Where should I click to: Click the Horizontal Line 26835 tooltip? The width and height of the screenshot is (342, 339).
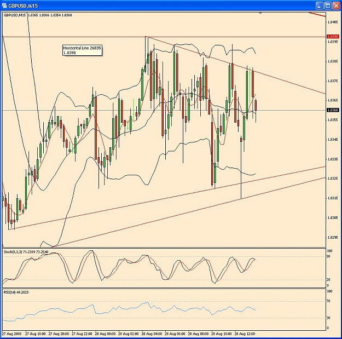pos(82,50)
